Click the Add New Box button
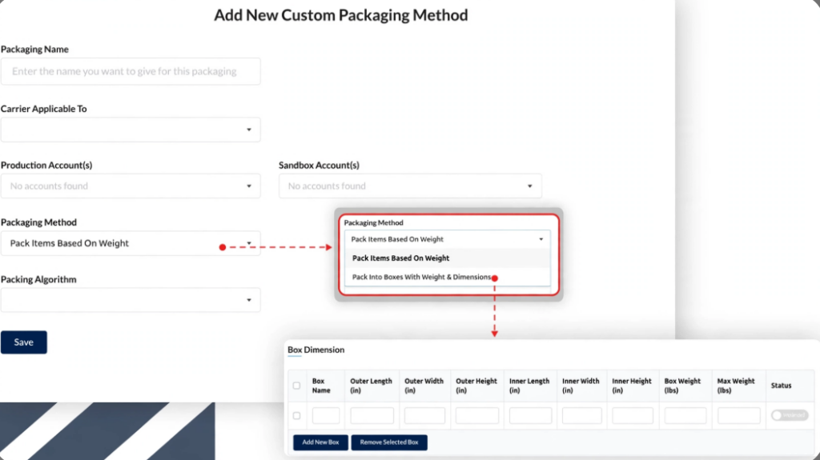Image resolution: width=820 pixels, height=460 pixels. pyautogui.click(x=320, y=442)
